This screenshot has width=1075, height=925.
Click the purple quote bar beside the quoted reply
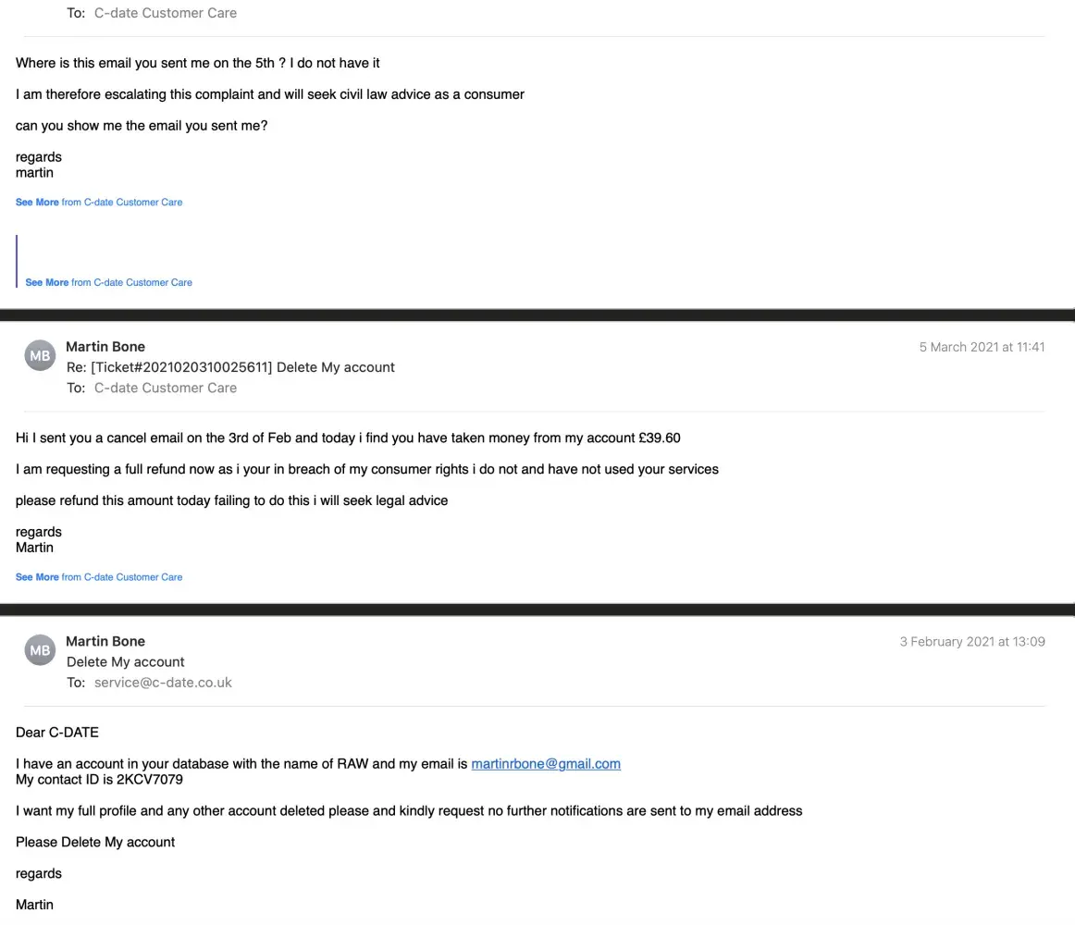(17, 261)
